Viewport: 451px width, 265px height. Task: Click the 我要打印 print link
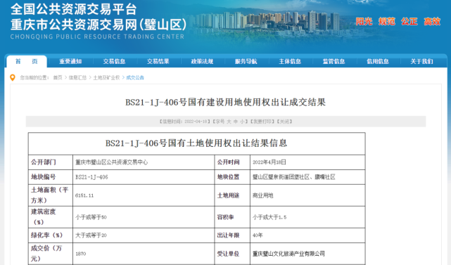[x=262, y=122]
